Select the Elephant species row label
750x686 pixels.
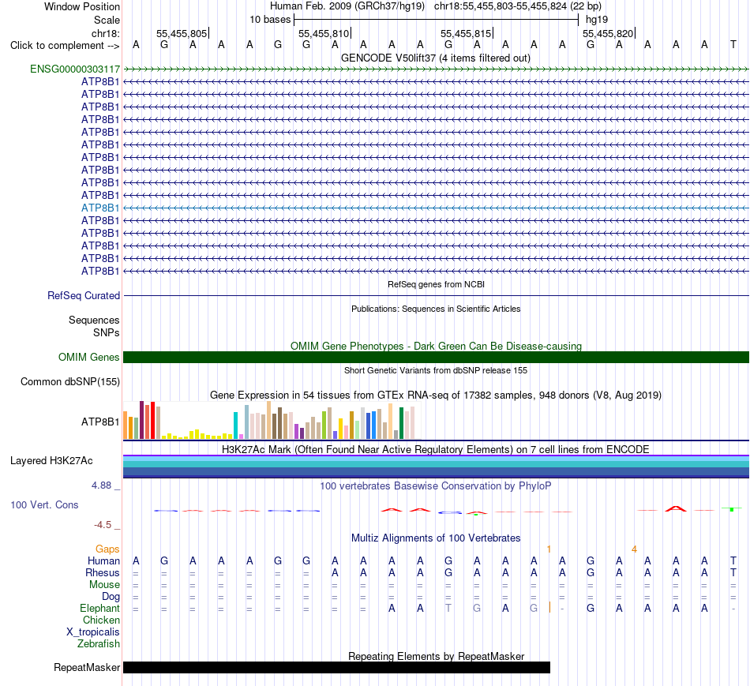99,608
